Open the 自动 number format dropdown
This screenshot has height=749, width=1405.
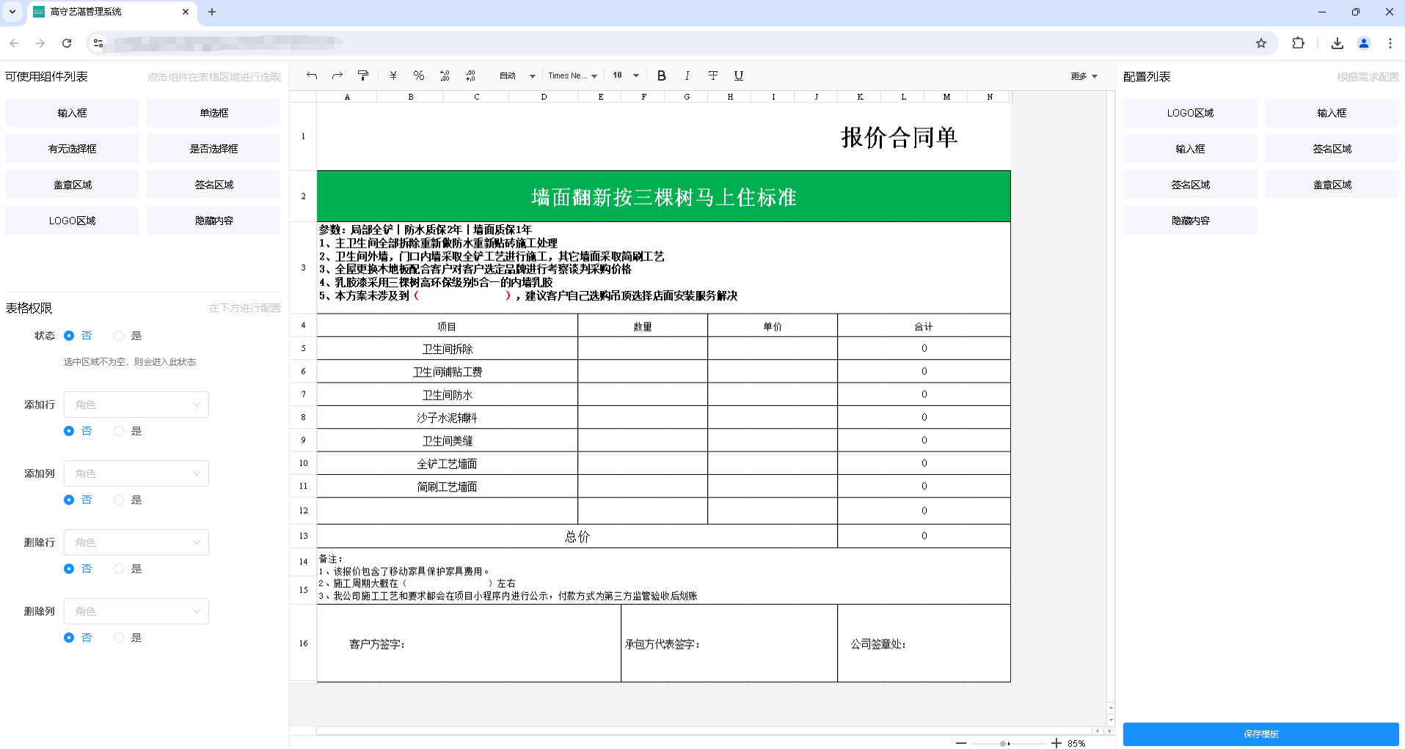pyautogui.click(x=517, y=75)
